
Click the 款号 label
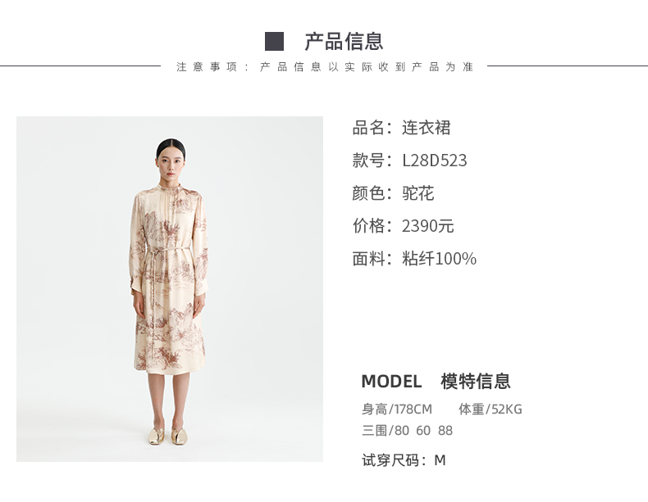368,161
